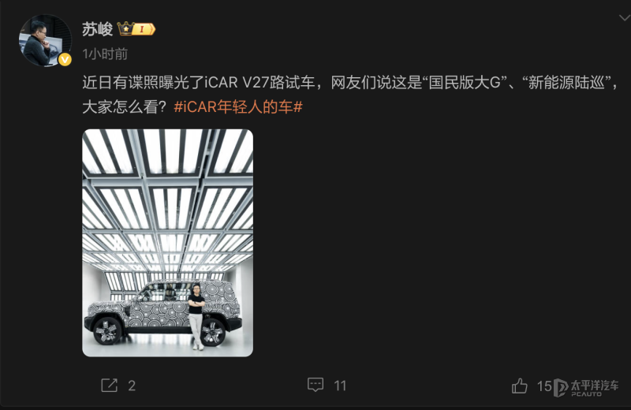The image size is (631, 410).
Task: Click the PCauto watermark logo icon
Action: coord(561,388)
